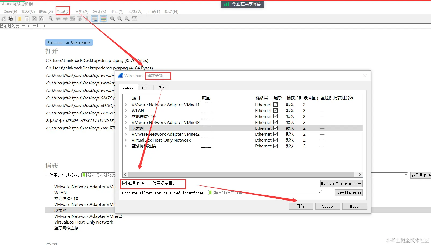The width and height of the screenshot is (431, 245).
Task: Switch to the 选项 tab
Action: [161, 87]
